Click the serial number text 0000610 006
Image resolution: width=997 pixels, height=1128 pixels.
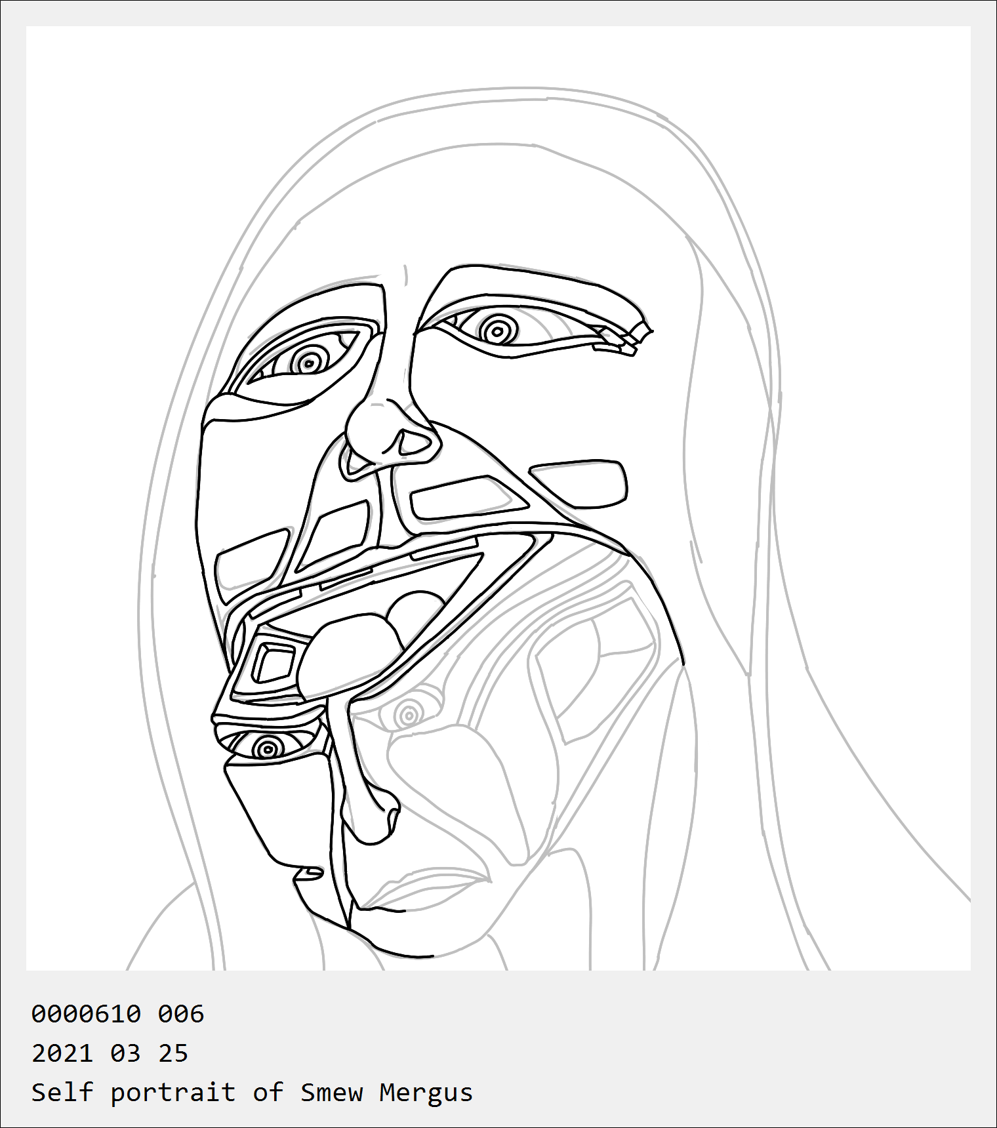[118, 1014]
